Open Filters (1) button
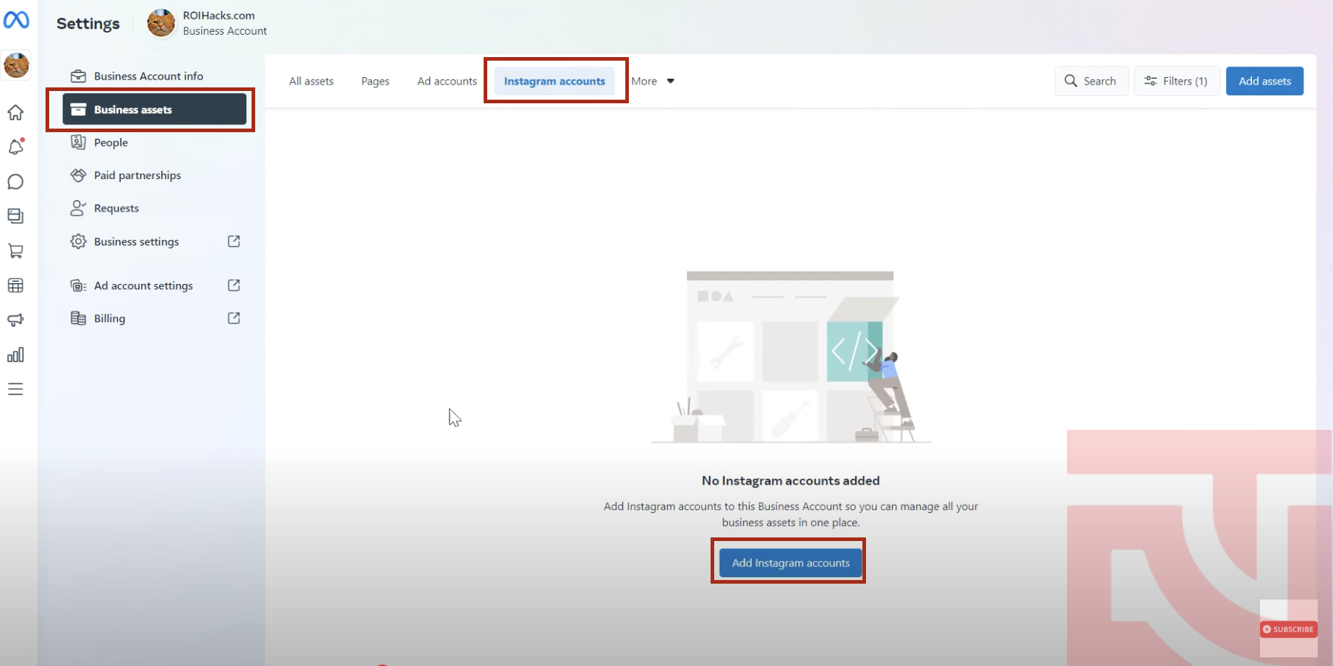Image resolution: width=1333 pixels, height=666 pixels. (x=1177, y=81)
